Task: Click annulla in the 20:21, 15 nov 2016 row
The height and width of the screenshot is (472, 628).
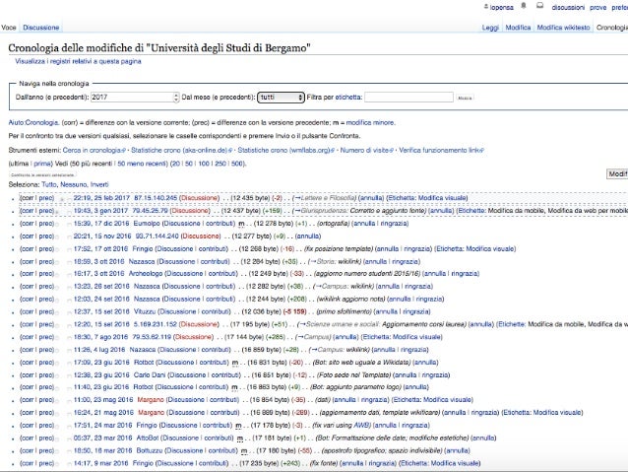Action: click(x=308, y=236)
